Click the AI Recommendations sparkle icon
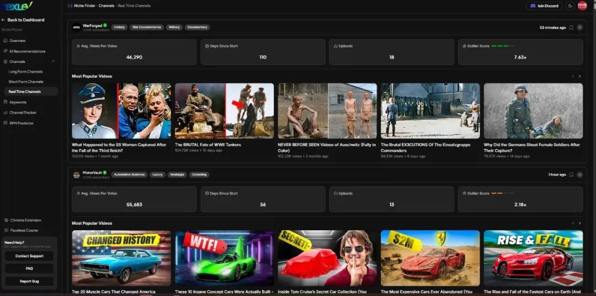This screenshot has height=296, width=596. (6, 51)
